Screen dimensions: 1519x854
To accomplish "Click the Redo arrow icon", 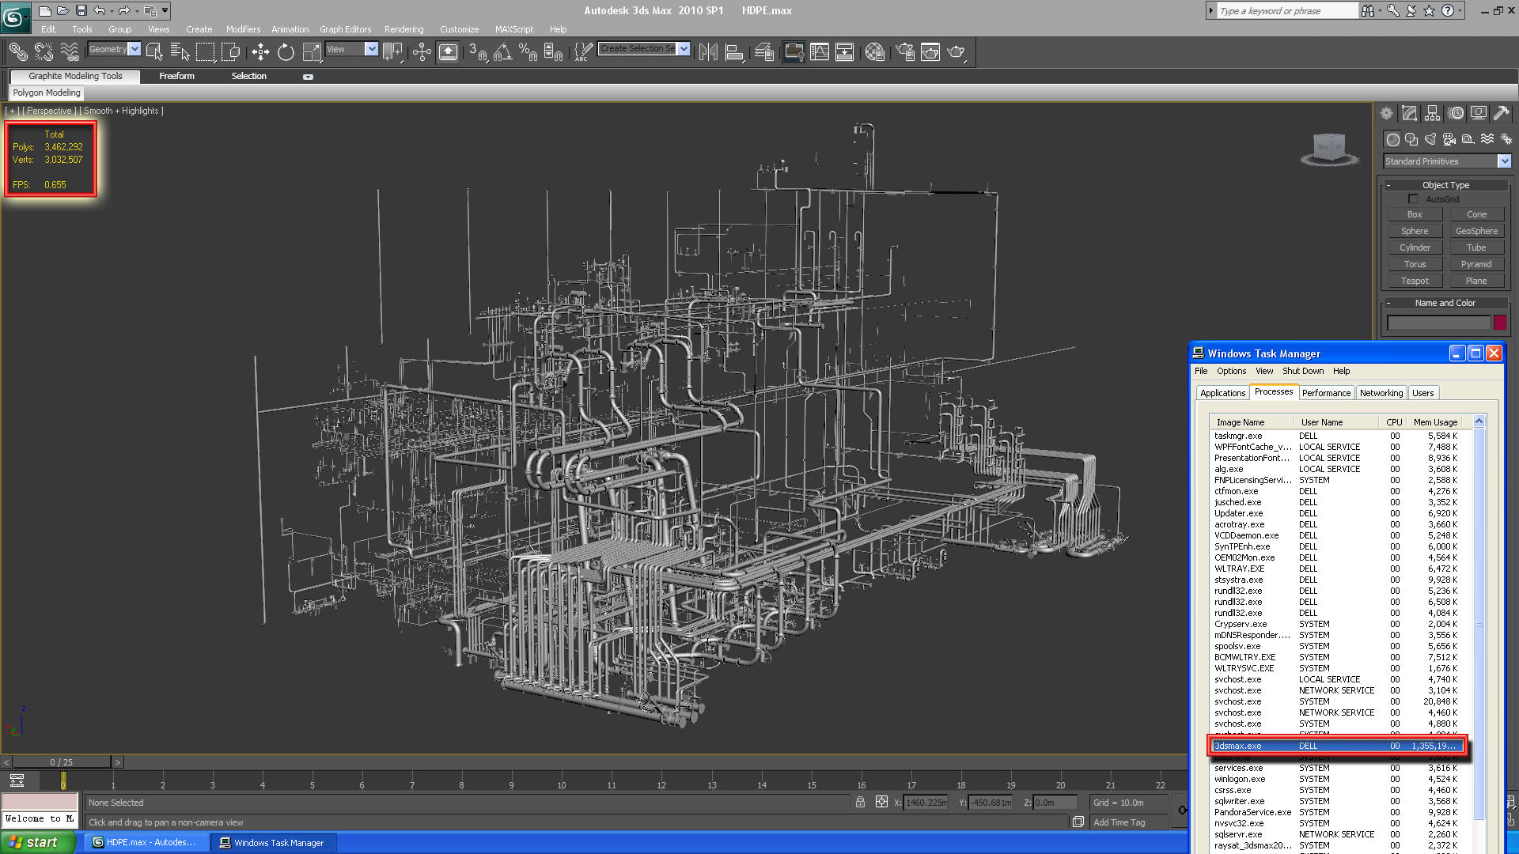I will pos(124,11).
